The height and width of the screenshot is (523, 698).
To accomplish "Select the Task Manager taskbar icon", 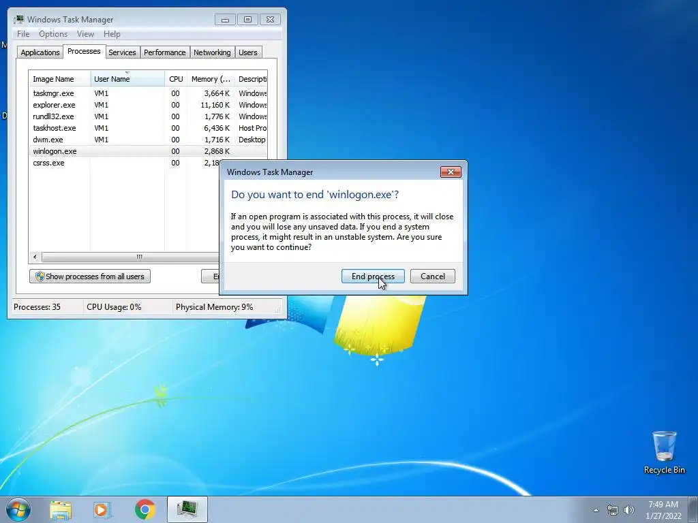I will pyautogui.click(x=187, y=509).
